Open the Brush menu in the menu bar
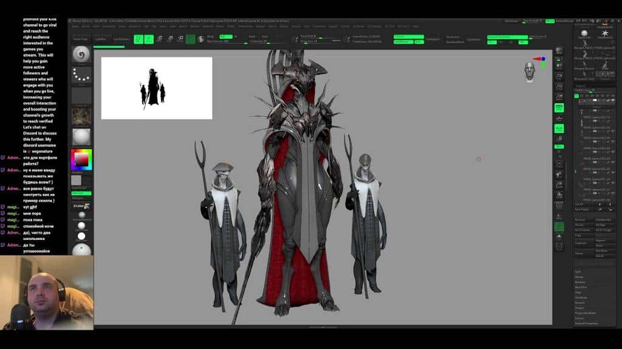Image resolution: width=622 pixels, height=349 pixels. tap(86, 27)
